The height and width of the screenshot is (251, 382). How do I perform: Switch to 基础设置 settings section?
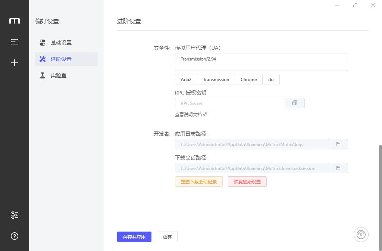tap(61, 42)
